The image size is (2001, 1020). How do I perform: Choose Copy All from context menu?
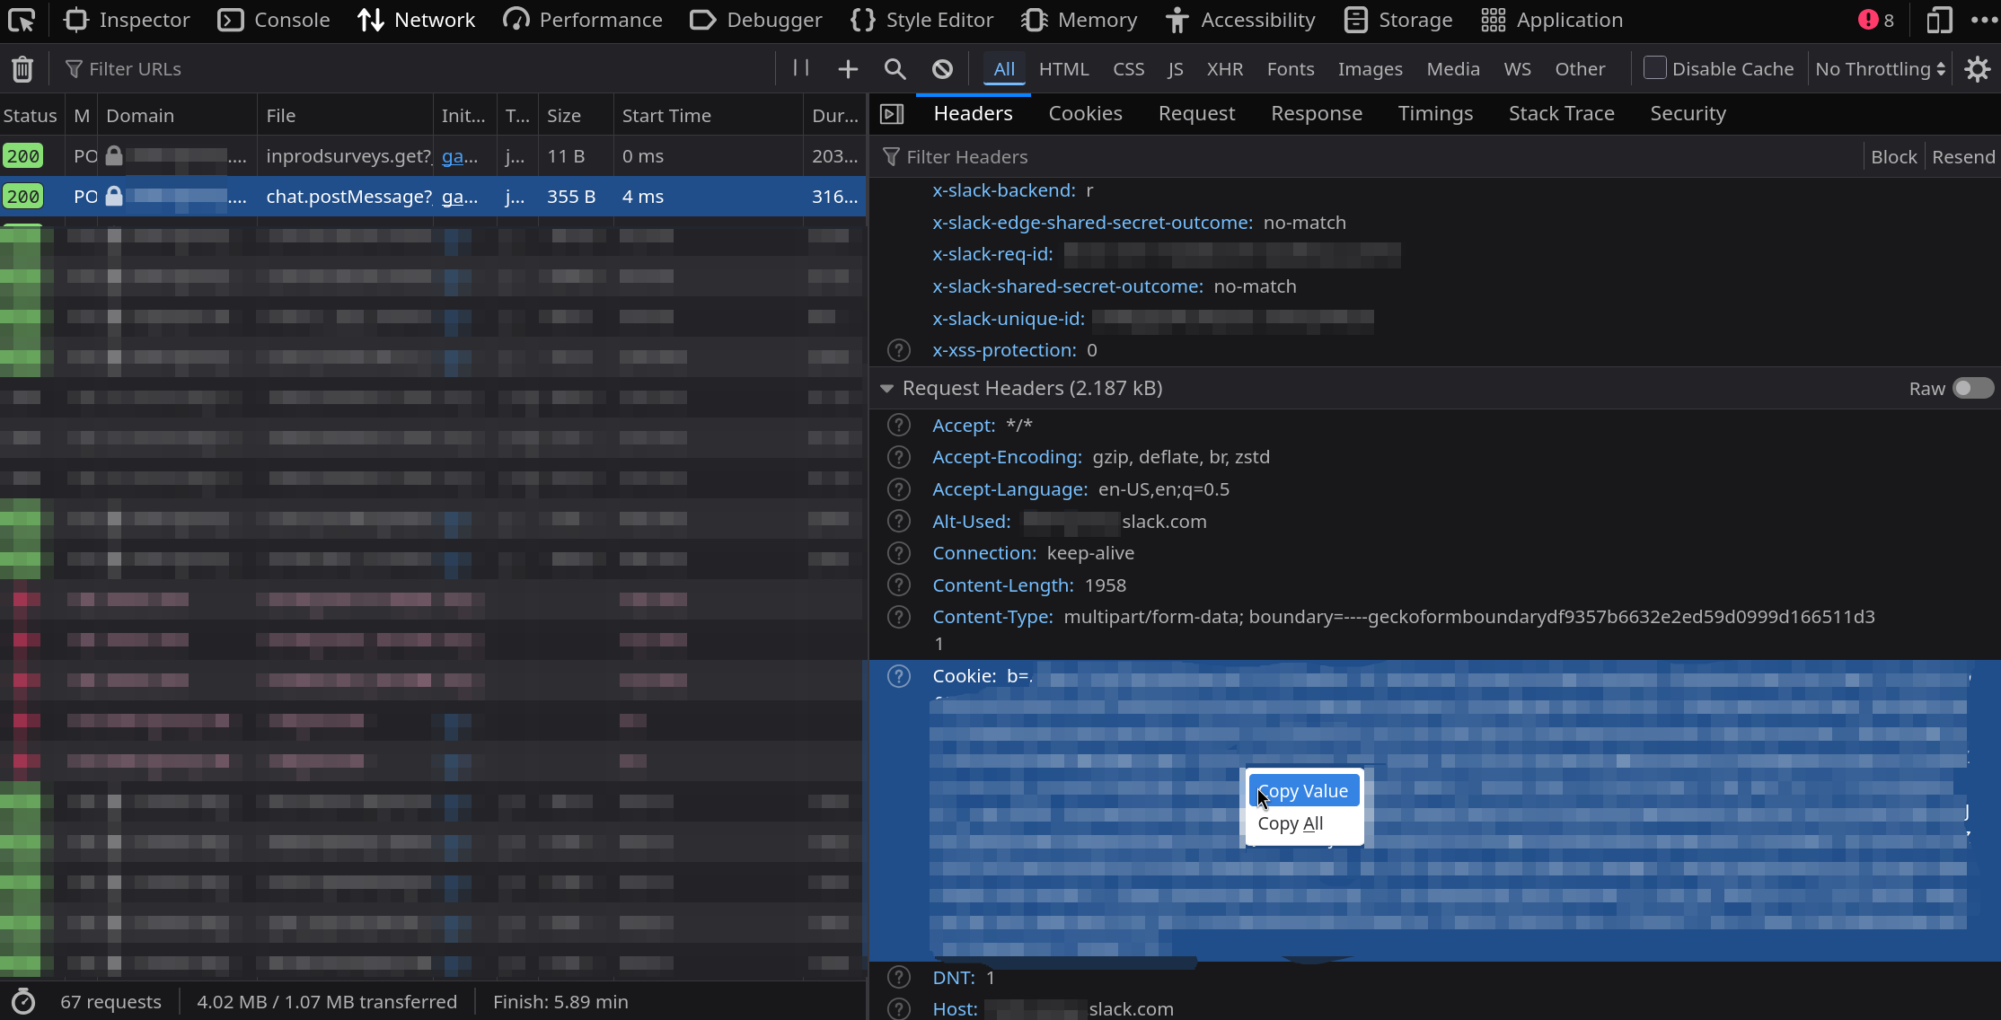click(1303, 823)
